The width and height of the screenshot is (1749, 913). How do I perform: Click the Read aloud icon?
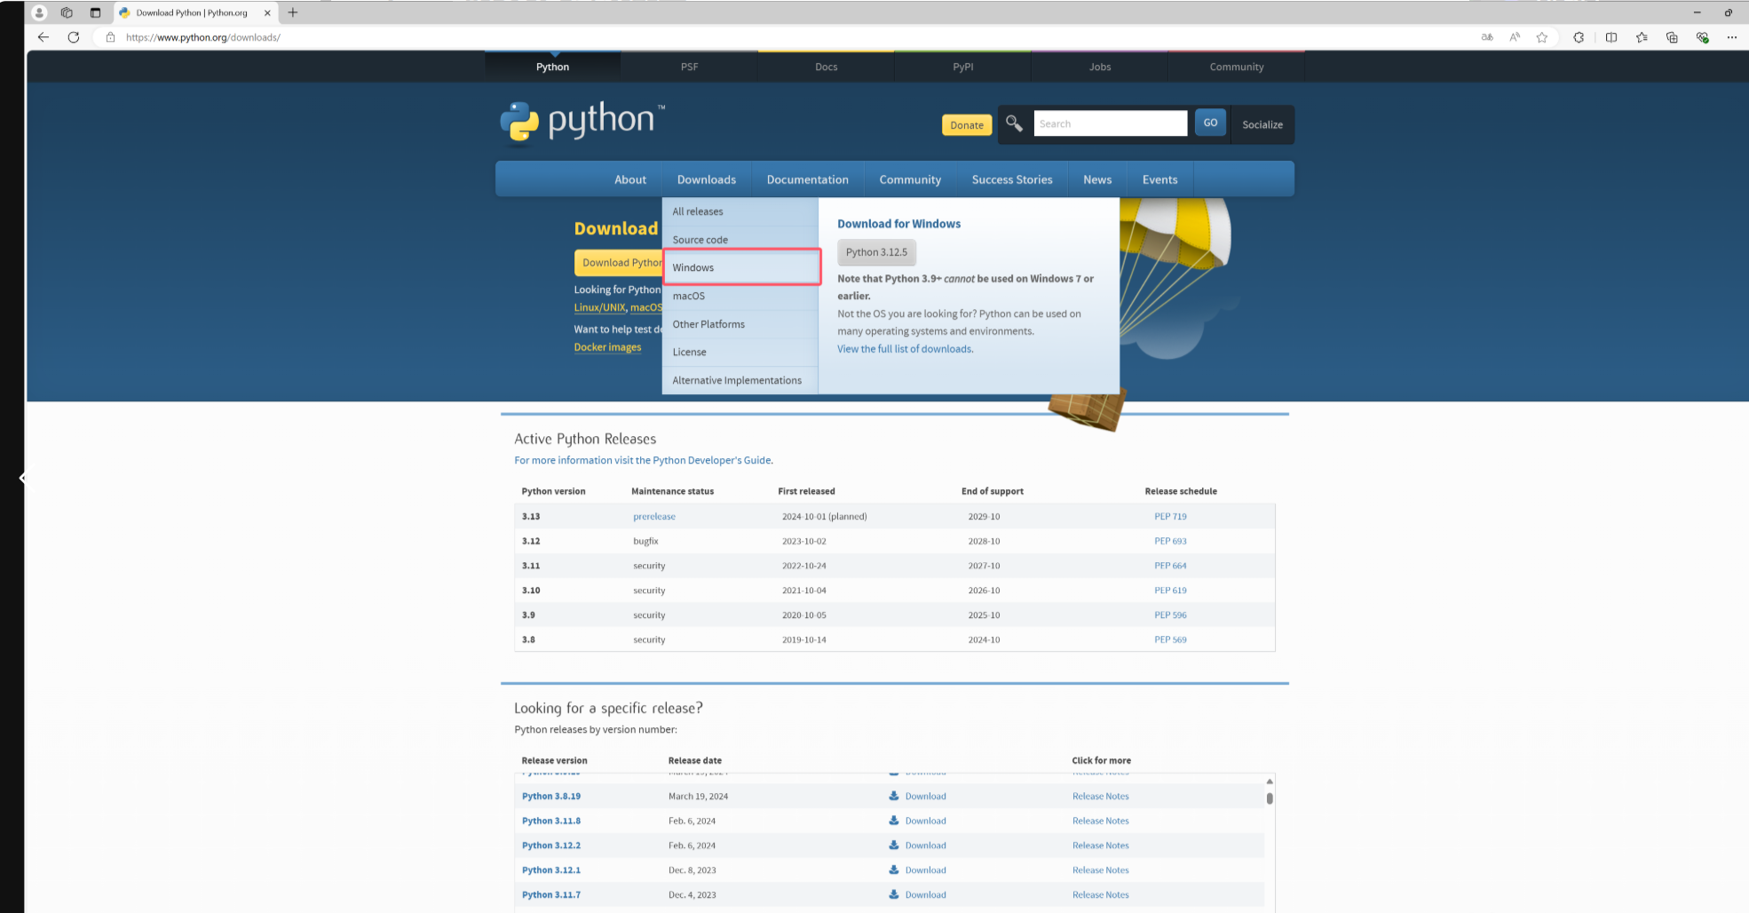[1515, 37]
